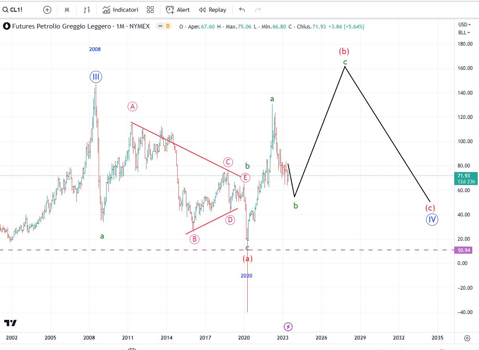Viewport: 479px width, 350px height.
Task: Open chart settings gear at bottom right
Action: pos(467,338)
